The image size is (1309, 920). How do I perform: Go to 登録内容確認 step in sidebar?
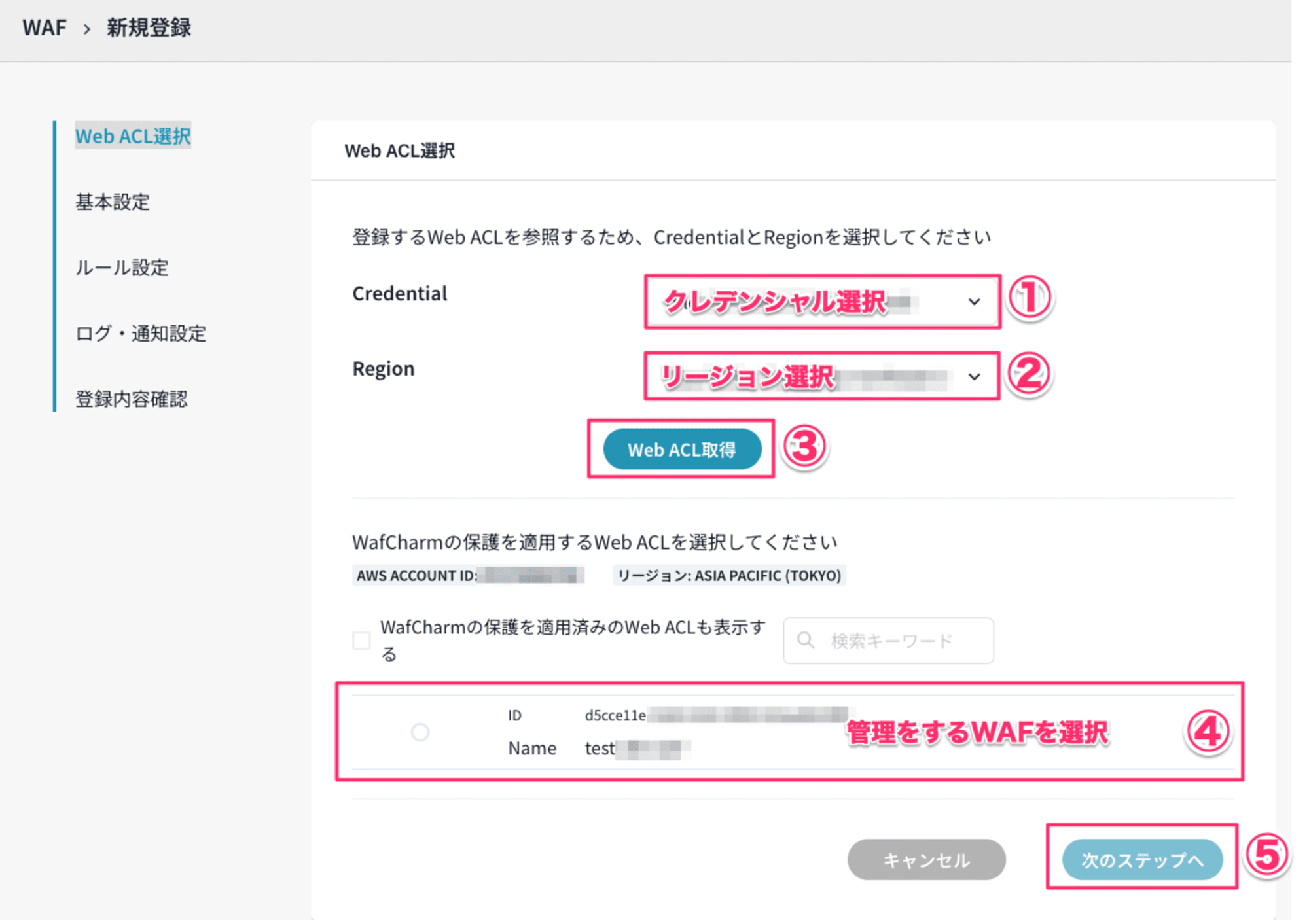[x=132, y=398]
